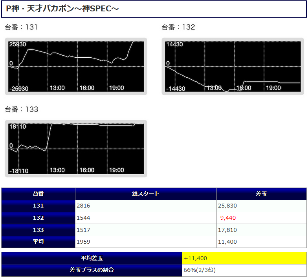Viewport: 308px width, 277px height.
Task: Click the 平均 row header in the table
Action: [x=38, y=242]
